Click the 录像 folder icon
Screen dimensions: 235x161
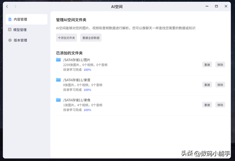click(x=58, y=100)
